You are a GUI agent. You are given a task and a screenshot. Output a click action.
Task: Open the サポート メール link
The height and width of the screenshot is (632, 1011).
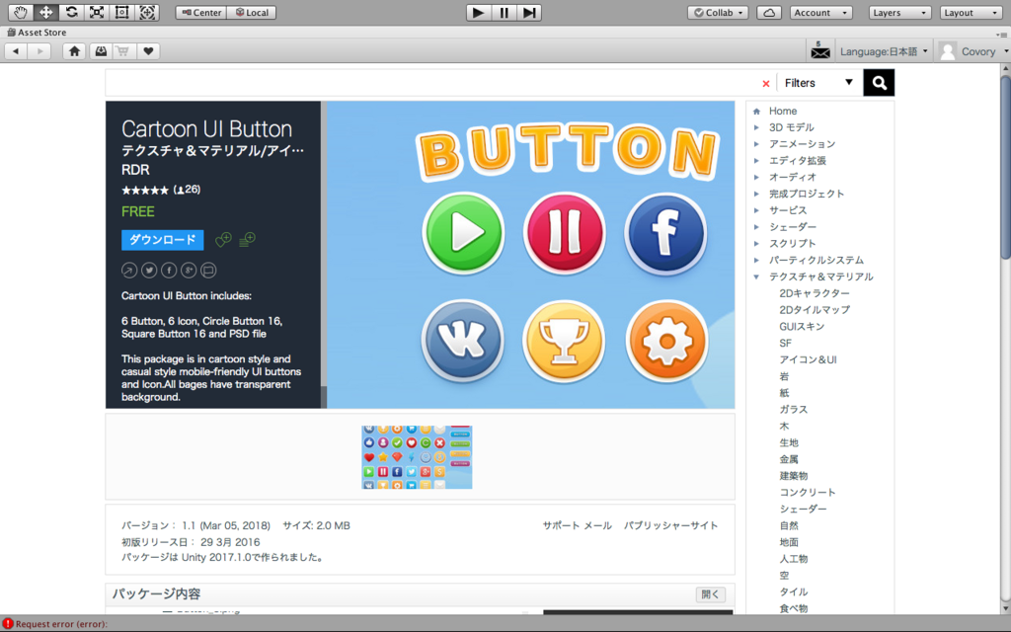[x=577, y=525]
